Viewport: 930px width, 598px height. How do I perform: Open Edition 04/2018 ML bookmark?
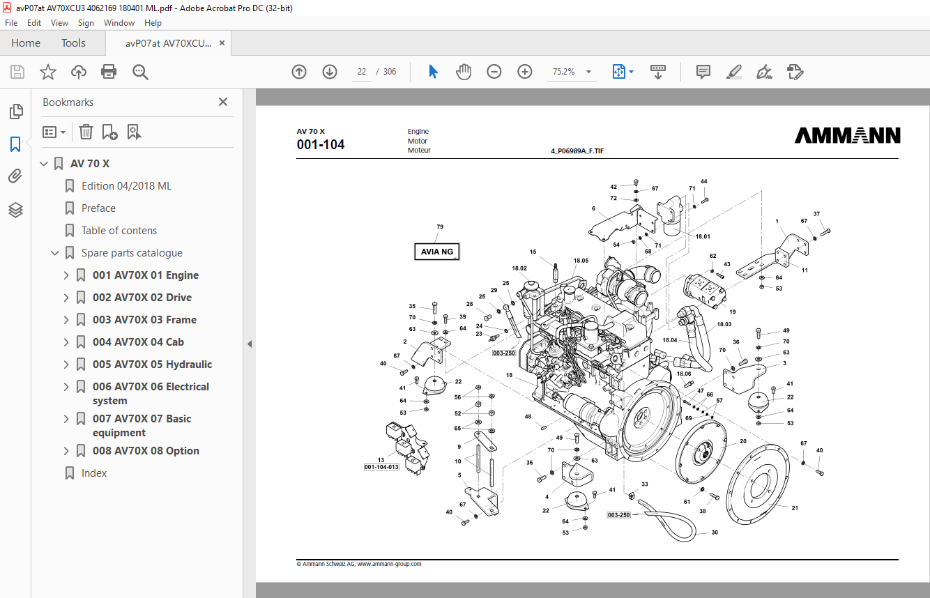pyautogui.click(x=126, y=186)
